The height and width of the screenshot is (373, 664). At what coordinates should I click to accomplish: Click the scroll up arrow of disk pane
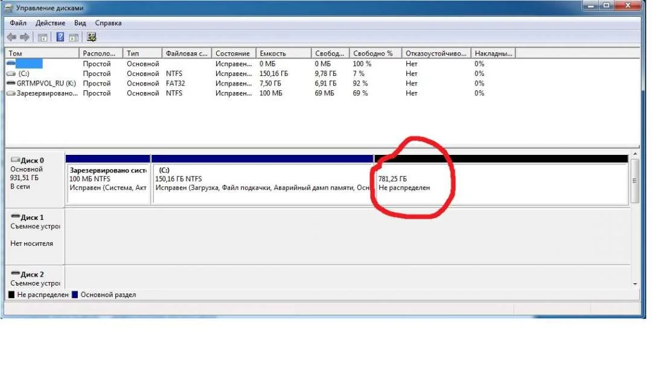[x=635, y=154]
